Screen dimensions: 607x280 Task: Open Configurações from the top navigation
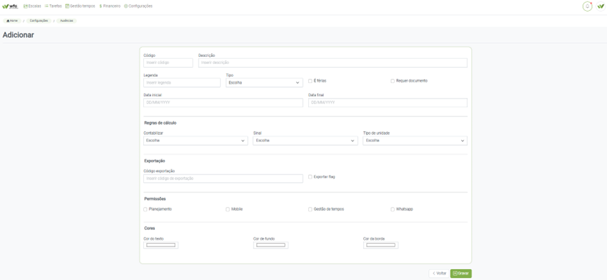pos(138,5)
